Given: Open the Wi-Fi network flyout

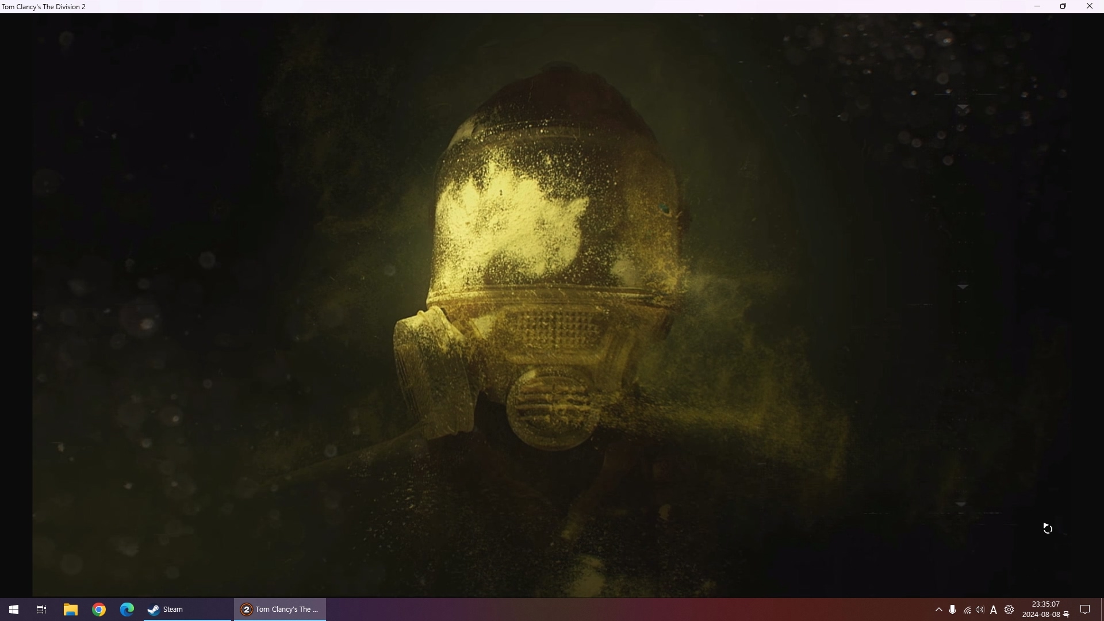Looking at the screenshot, I should click(x=967, y=609).
